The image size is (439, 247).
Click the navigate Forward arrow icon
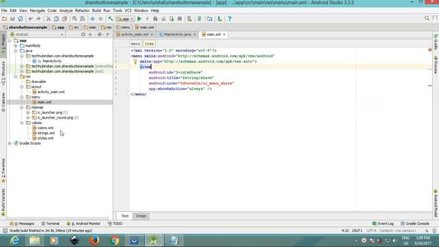[101, 19]
